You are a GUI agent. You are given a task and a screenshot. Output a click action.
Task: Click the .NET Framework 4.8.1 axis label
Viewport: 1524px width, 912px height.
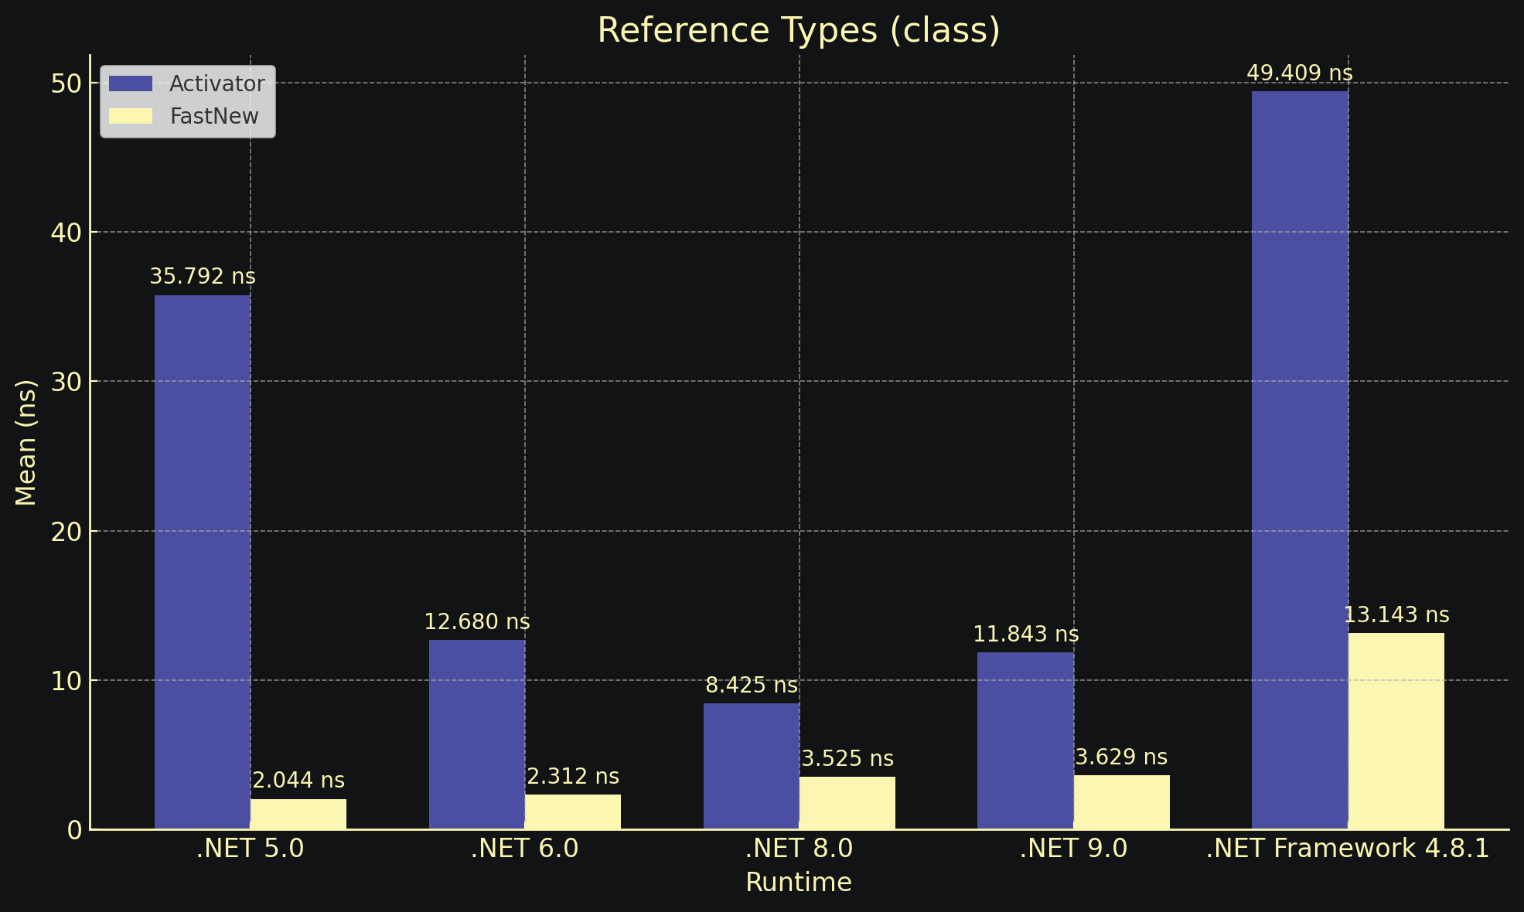pyautogui.click(x=1347, y=849)
